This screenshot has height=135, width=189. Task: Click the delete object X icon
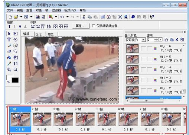click(x=177, y=40)
